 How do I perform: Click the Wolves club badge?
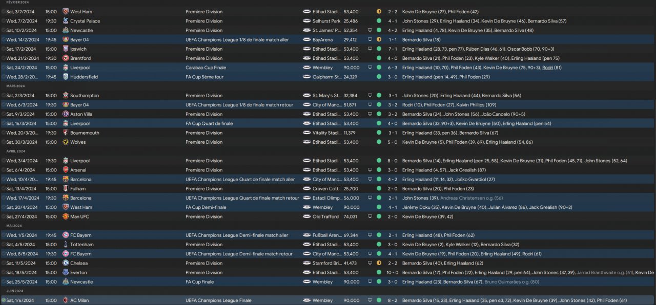click(x=65, y=142)
